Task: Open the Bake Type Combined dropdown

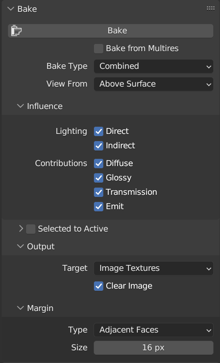Action: coord(153,66)
